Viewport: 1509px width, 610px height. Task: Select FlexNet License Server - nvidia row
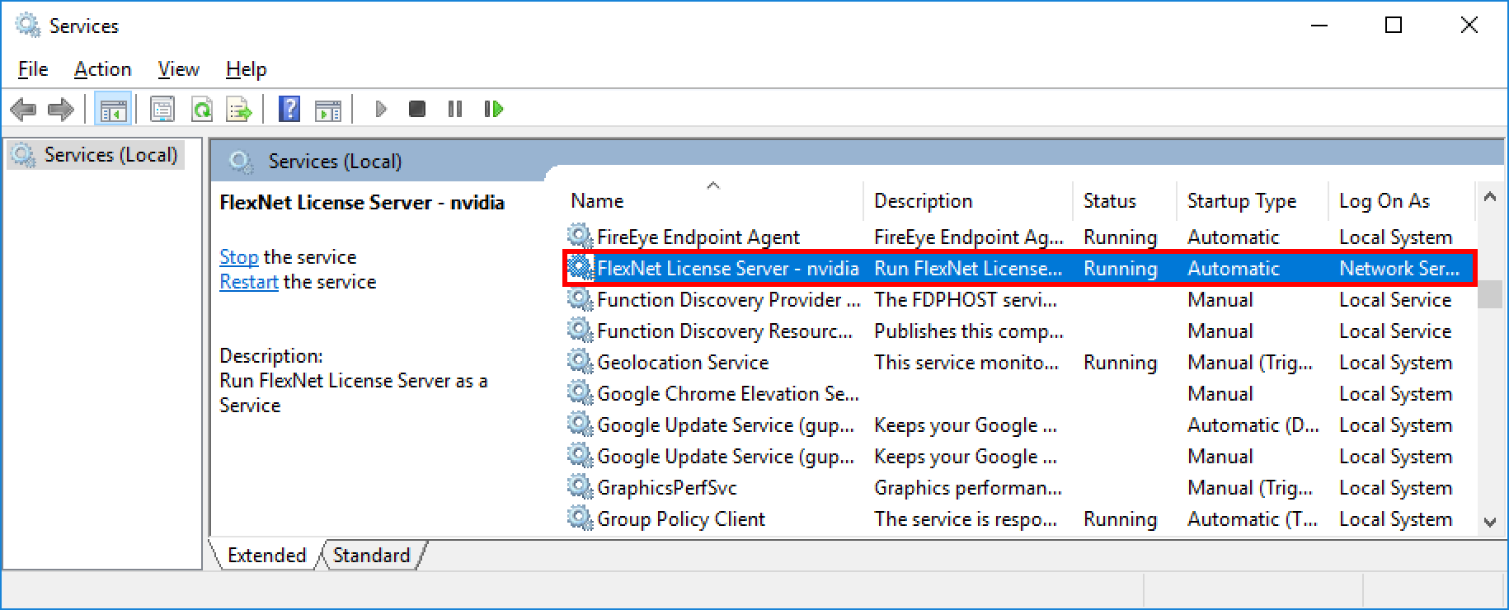click(x=1020, y=268)
